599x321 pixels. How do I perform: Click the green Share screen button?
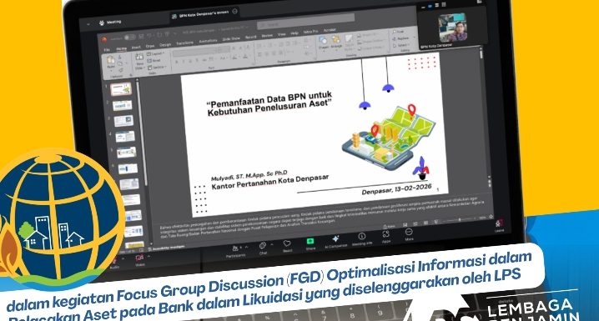pos(310,244)
